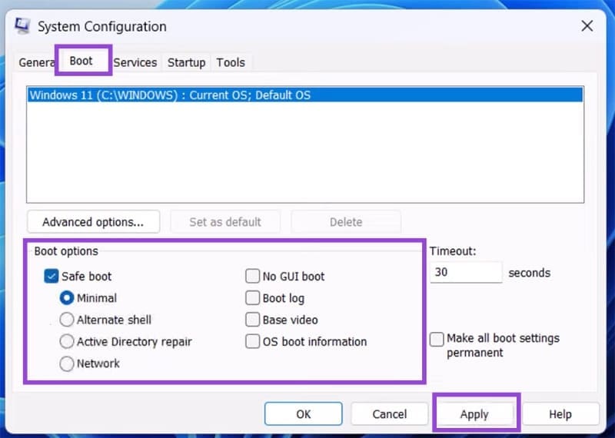Click the Set as default button
The image size is (615, 438).
pos(225,222)
